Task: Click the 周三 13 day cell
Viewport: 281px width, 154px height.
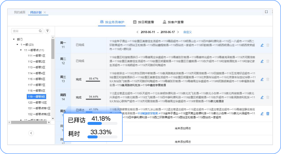Action: point(63,79)
